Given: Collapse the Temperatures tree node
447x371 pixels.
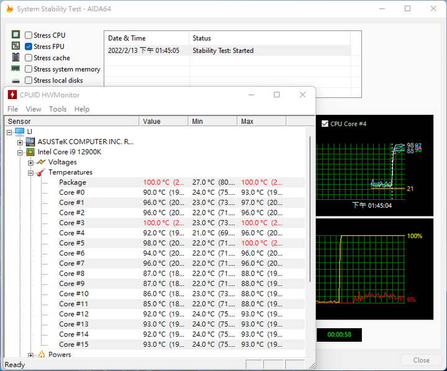Looking at the screenshot, I should tap(30, 172).
